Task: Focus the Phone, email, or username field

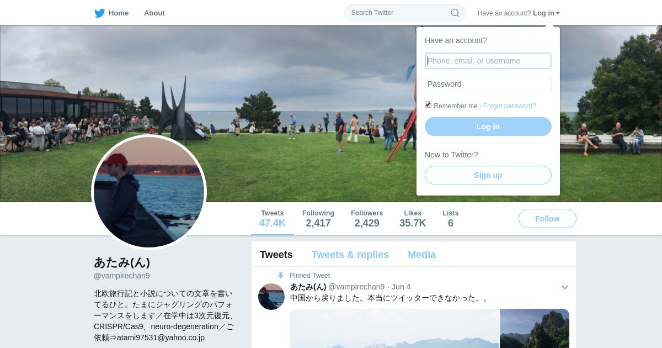Action: 488,61
